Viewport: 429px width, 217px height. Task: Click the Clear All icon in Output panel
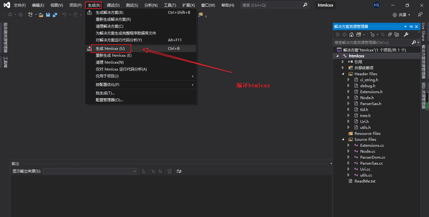coord(170,171)
